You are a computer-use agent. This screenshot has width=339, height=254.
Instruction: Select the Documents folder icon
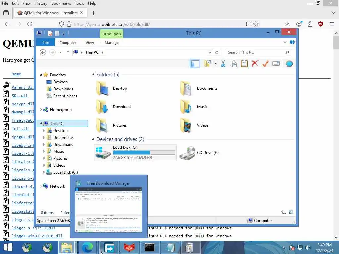pos(186,88)
